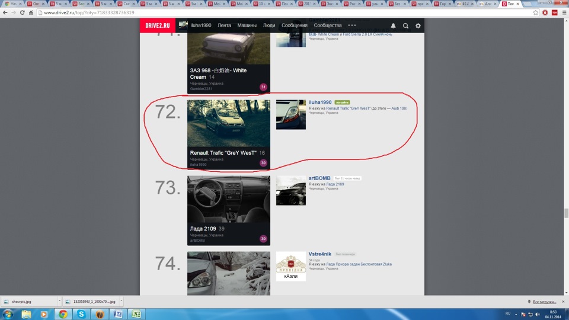Click the RU language indicator
The image size is (569, 320).
pyautogui.click(x=508, y=313)
